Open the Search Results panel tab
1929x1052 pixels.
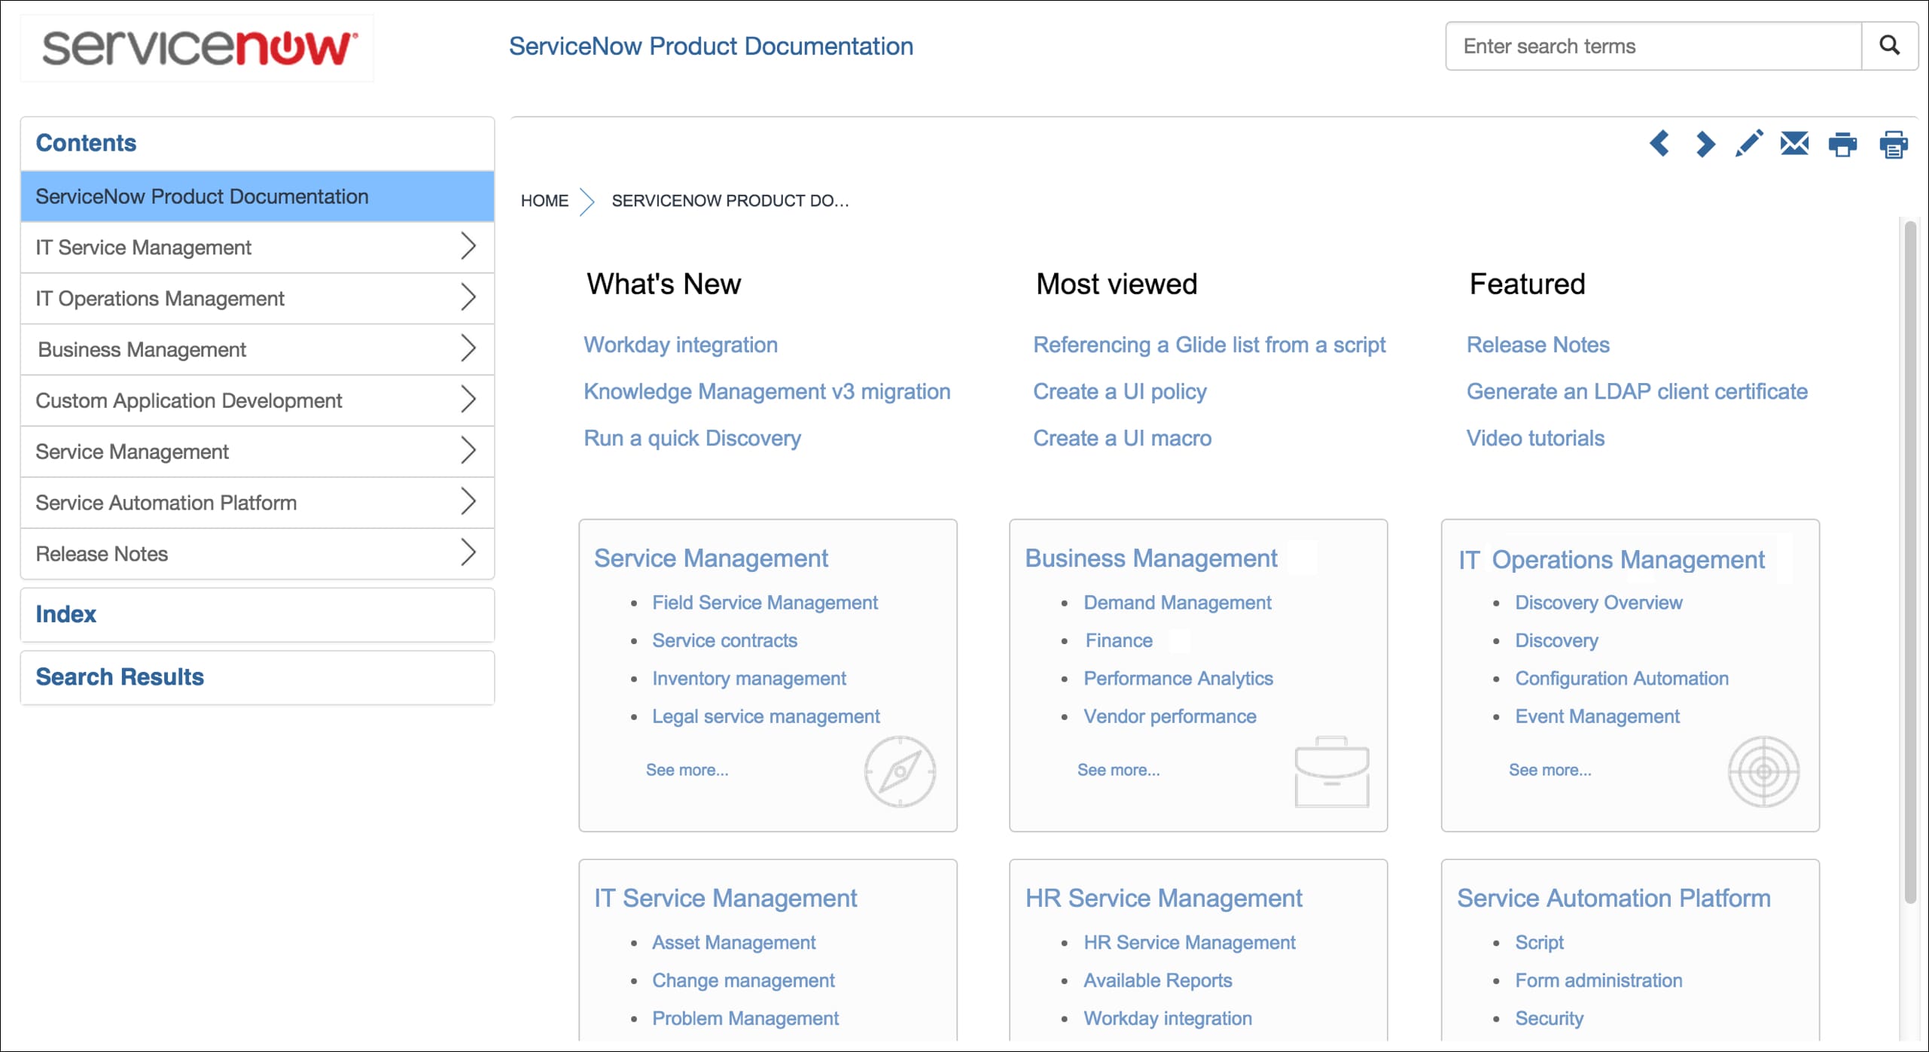click(x=120, y=677)
